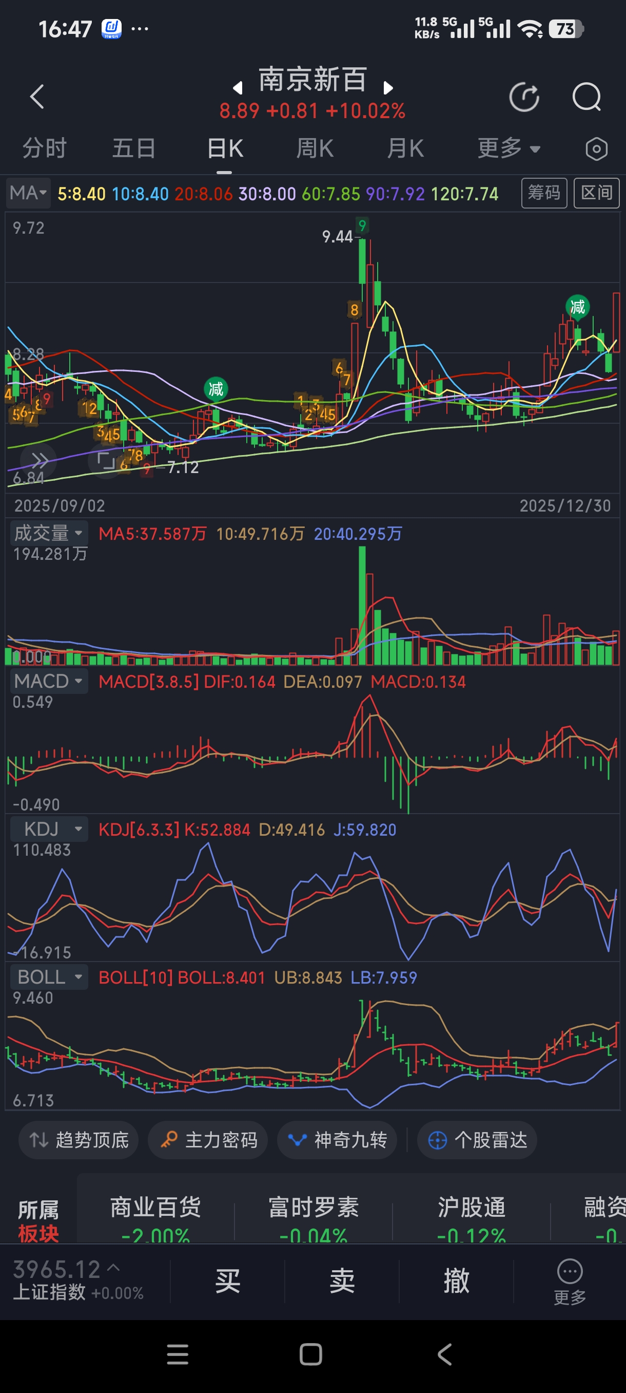Viewport: 626px width, 1393px height.
Task: Open search with the magnifier icon
Action: (x=586, y=98)
